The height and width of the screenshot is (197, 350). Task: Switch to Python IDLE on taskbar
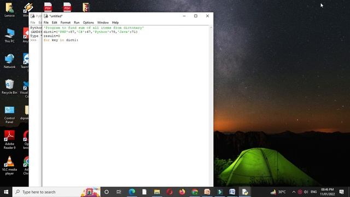pyautogui.click(x=245, y=192)
